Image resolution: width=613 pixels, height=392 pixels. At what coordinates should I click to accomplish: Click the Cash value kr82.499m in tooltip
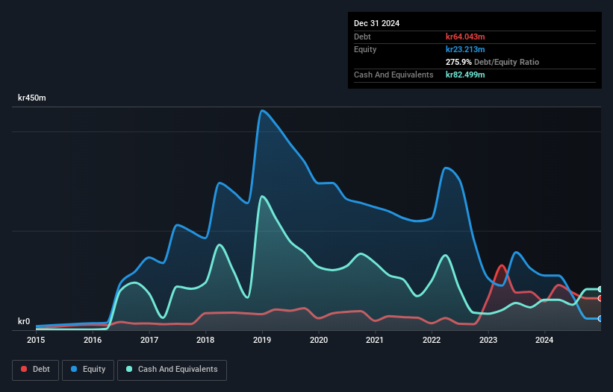465,75
